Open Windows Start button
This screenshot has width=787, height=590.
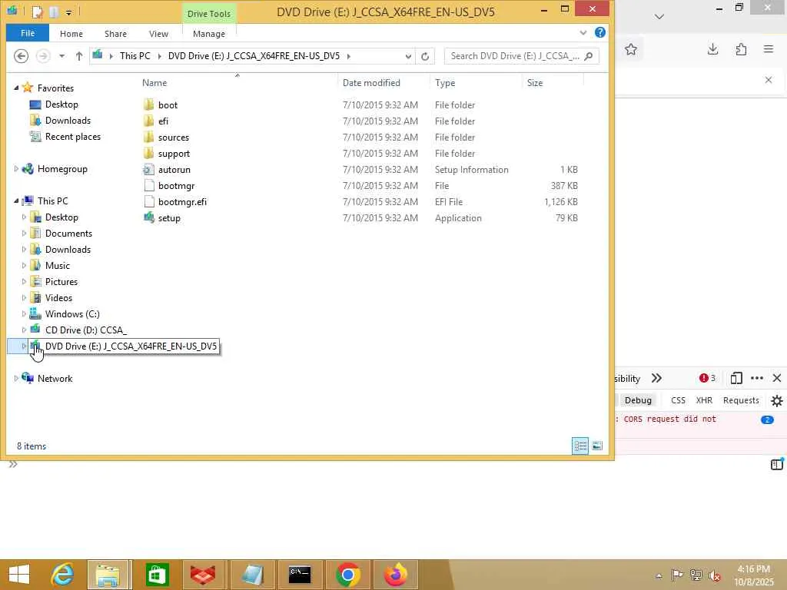(19, 575)
